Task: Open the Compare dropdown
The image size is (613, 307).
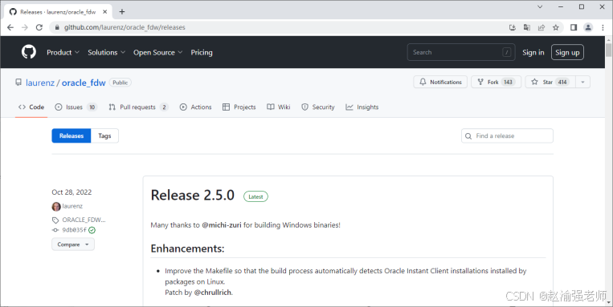Action: [73, 244]
